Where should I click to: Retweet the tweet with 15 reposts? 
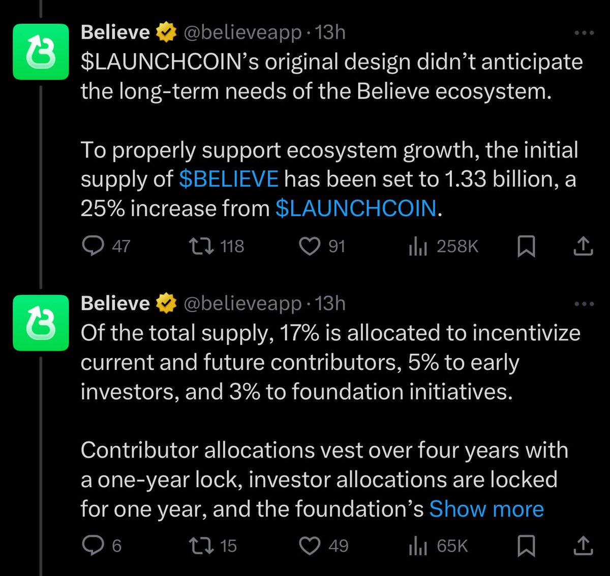pos(201,546)
